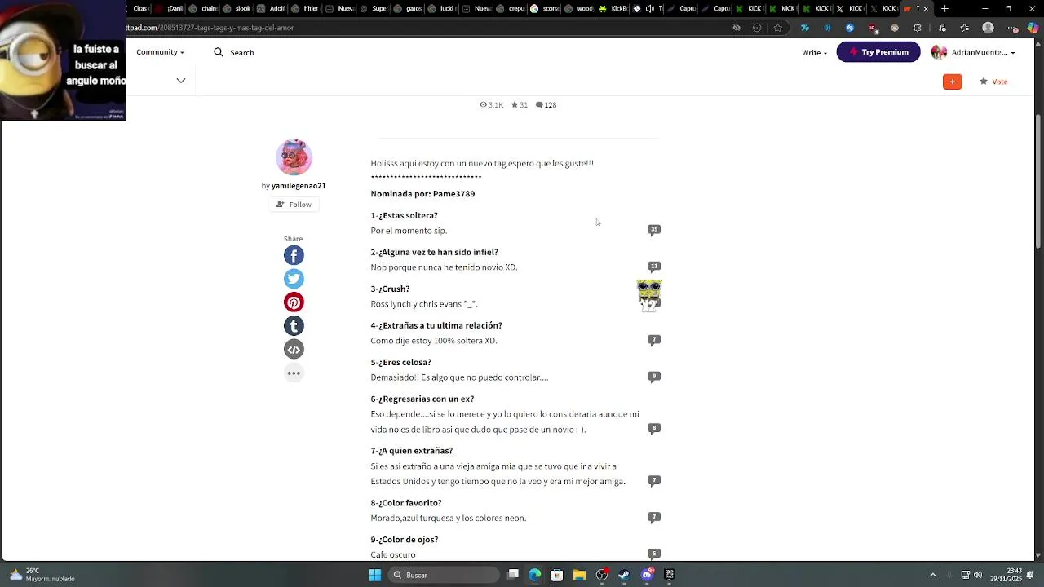
Task: Open the embed code share icon
Action: point(294,350)
